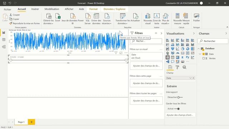This screenshot has width=229, height=129.
Task: Select the table visual icon
Action: (x=172, y=57)
